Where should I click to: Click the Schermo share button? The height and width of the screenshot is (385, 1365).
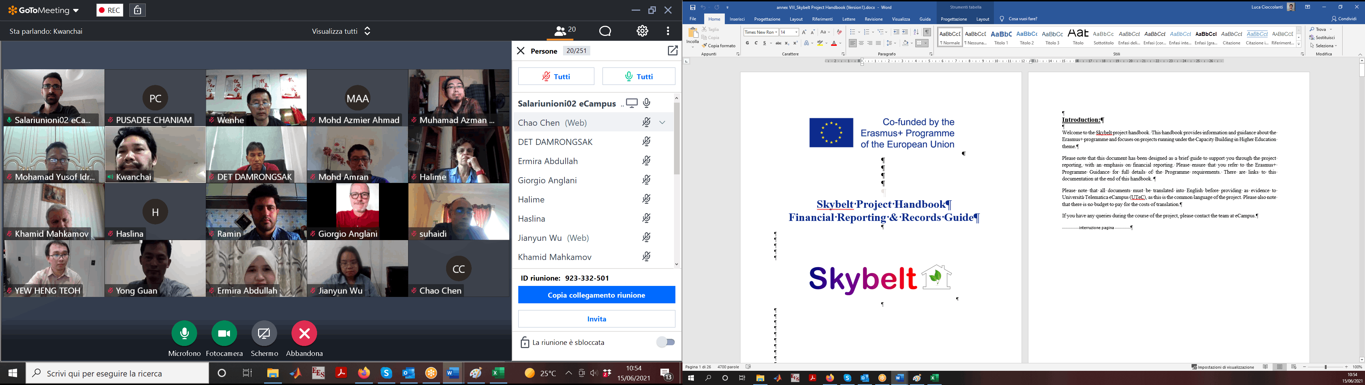coord(264,333)
